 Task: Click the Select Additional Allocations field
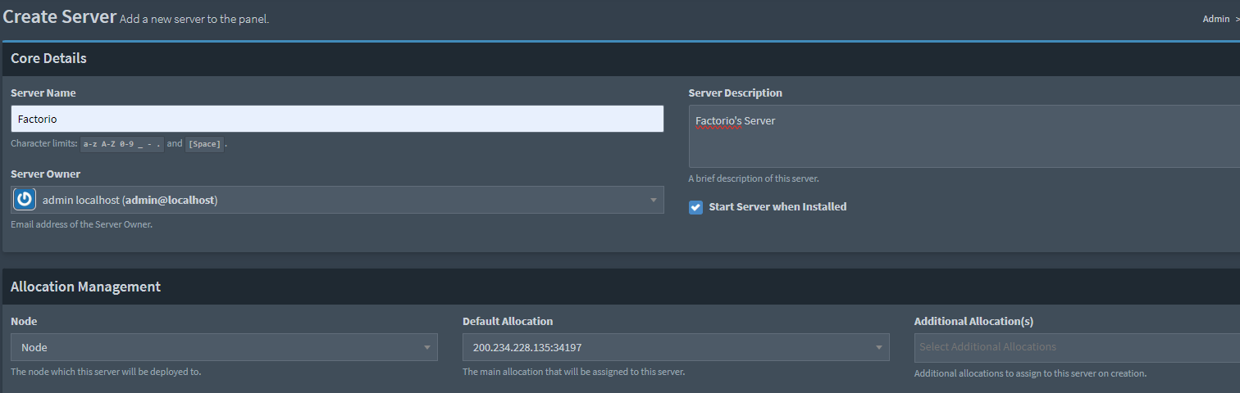(x=1074, y=347)
